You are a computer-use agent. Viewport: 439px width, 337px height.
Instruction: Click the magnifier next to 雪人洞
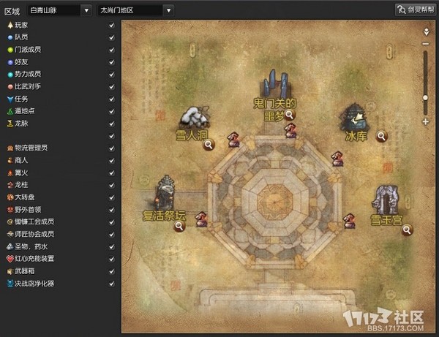(x=209, y=145)
